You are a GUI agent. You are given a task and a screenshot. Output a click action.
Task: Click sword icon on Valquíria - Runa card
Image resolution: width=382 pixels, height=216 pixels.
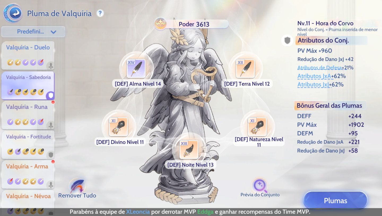(51, 125)
